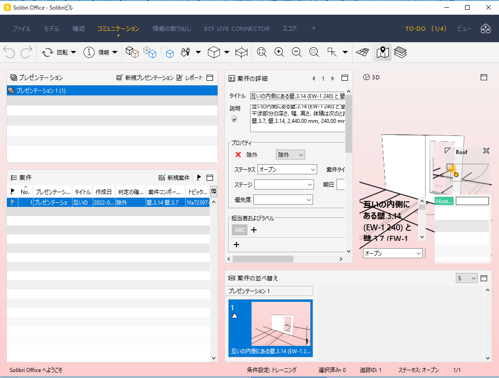Image resolution: width=499 pixels, height=378 pixels.
Task: Open the 除外 dropdown in properties
Action: pyautogui.click(x=290, y=155)
